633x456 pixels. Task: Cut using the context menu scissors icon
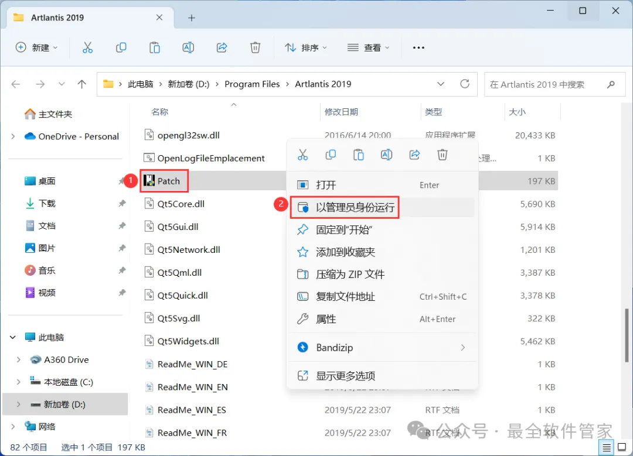pyautogui.click(x=303, y=155)
